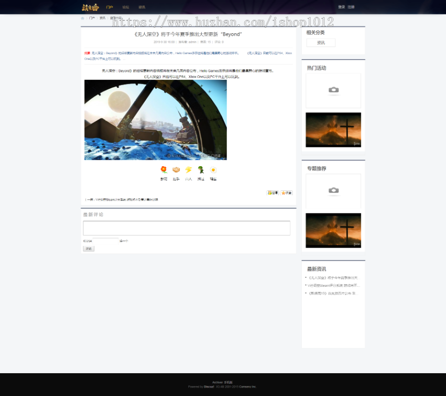The image size is (446, 396).
Task: Open latest news item 《斯泰尼10》
Action: pos(332,293)
